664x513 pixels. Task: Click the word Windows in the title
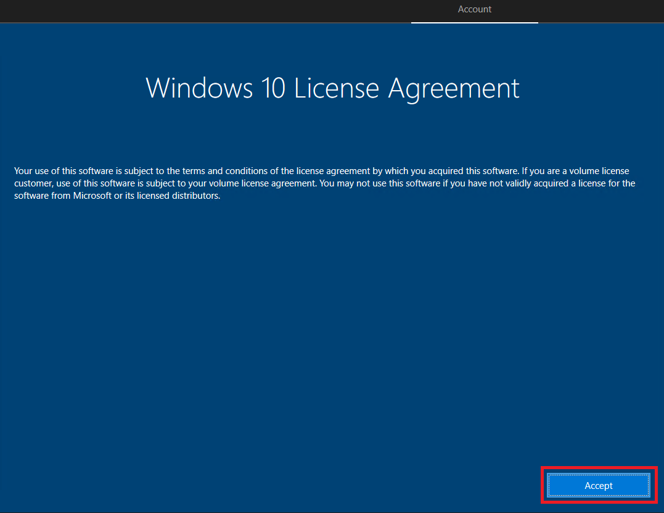[x=199, y=88]
